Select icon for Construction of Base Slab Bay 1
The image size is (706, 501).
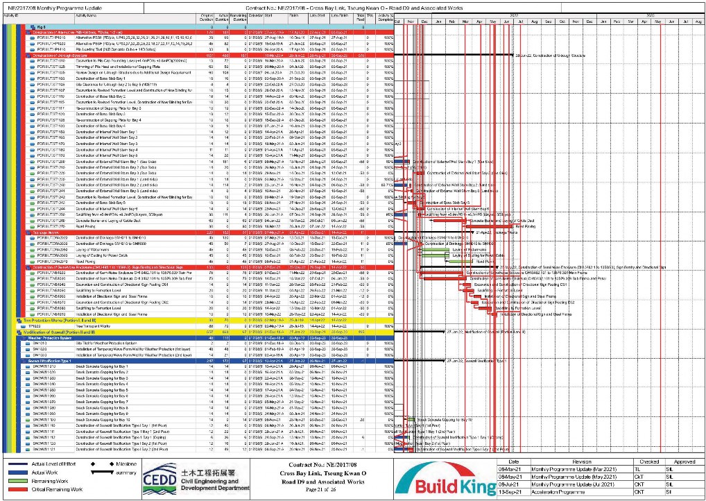coord(33,78)
